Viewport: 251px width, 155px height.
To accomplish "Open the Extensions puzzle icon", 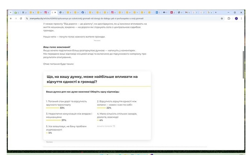I will 229,18.
